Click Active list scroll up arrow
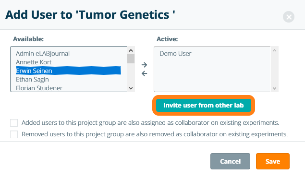 (x=274, y=50)
